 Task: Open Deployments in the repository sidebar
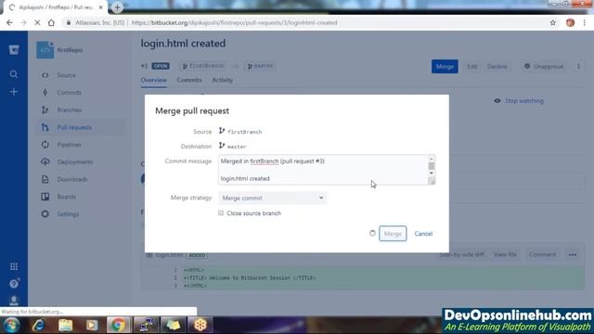(x=81, y=162)
